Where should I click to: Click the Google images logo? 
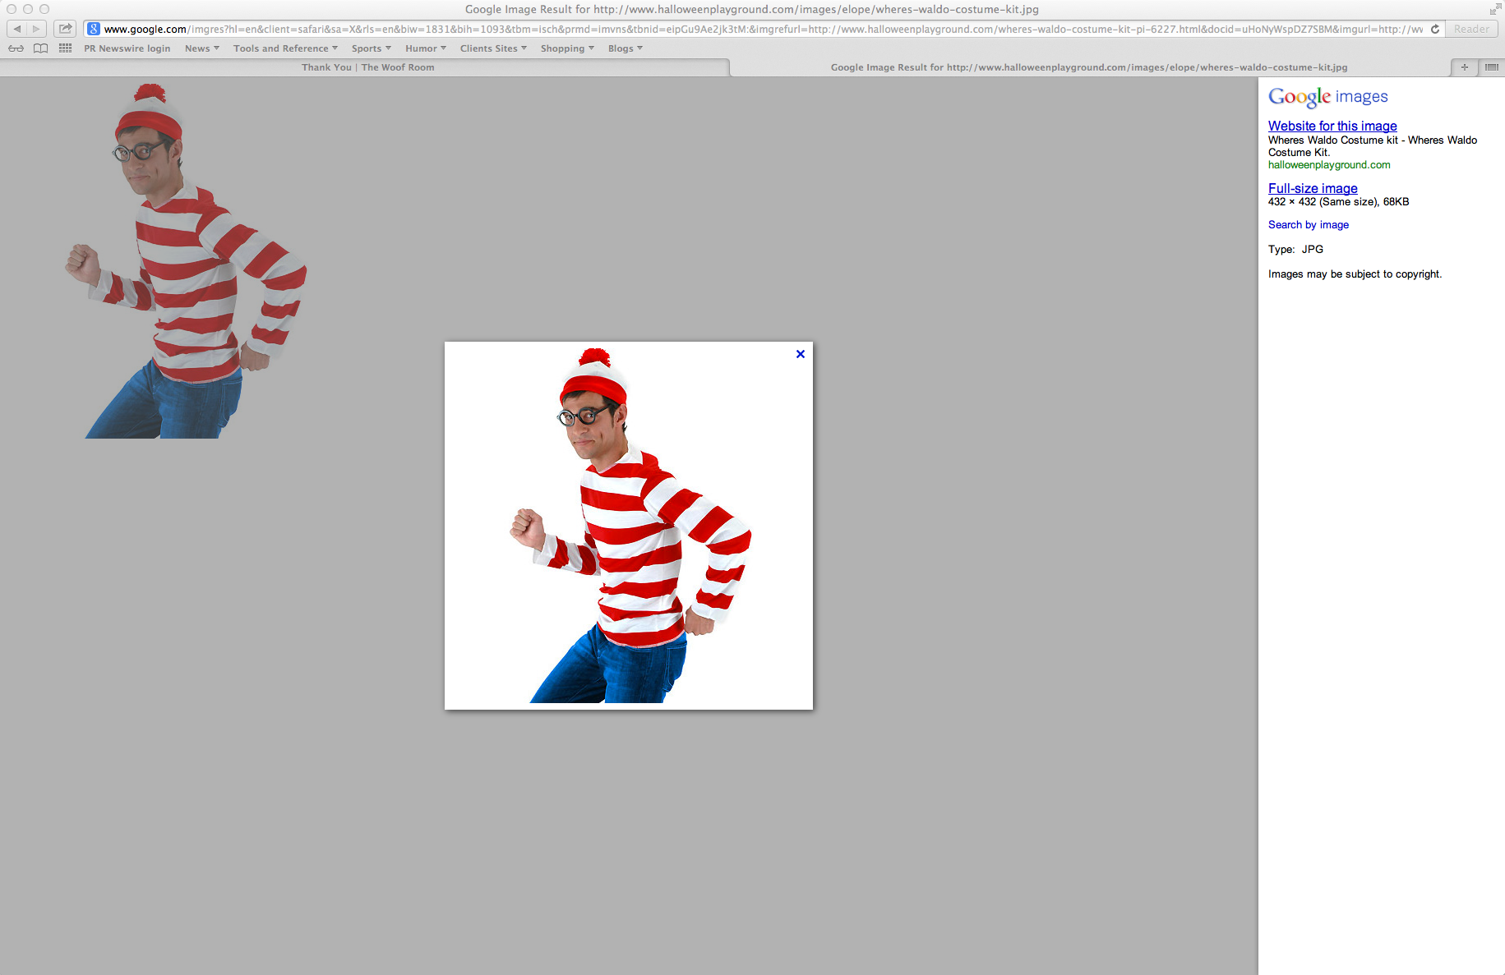[1327, 97]
